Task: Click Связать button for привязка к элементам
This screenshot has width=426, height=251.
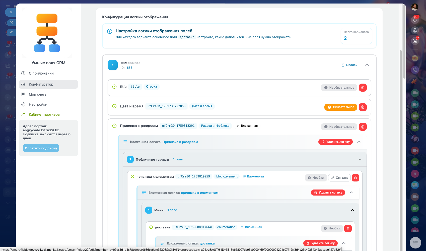Action: (339, 178)
